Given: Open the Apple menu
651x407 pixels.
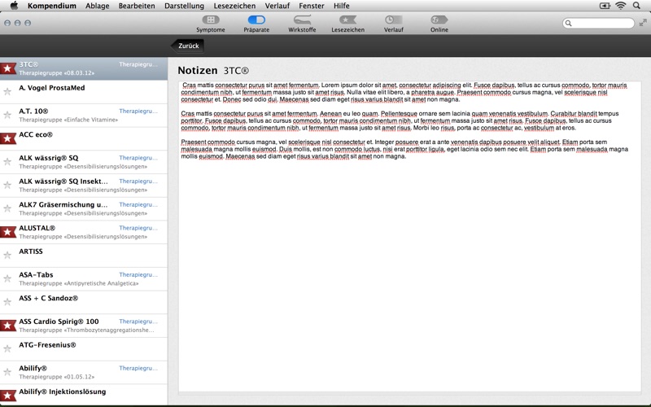Looking at the screenshot, I should 14,6.
